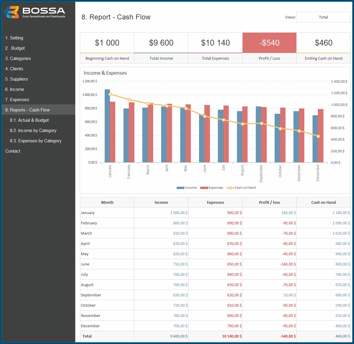
Task: Click the Cash on Hand legend marker
Action: click(230, 188)
